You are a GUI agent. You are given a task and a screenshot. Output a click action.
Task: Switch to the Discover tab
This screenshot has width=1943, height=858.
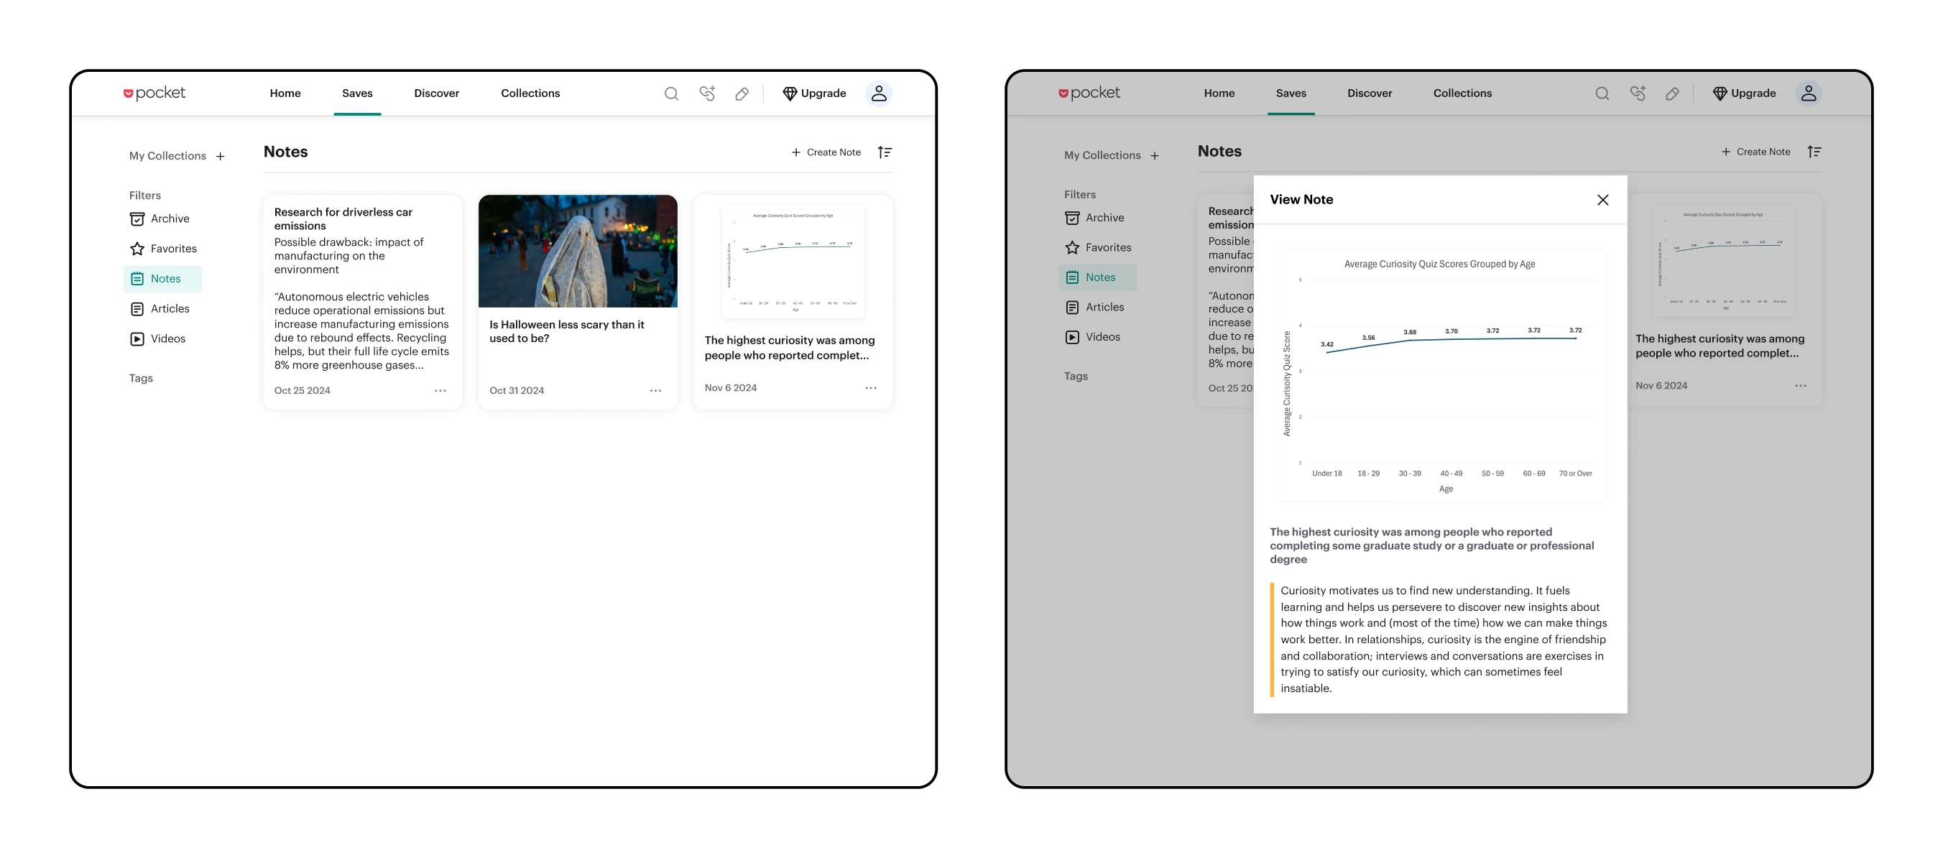click(x=436, y=93)
